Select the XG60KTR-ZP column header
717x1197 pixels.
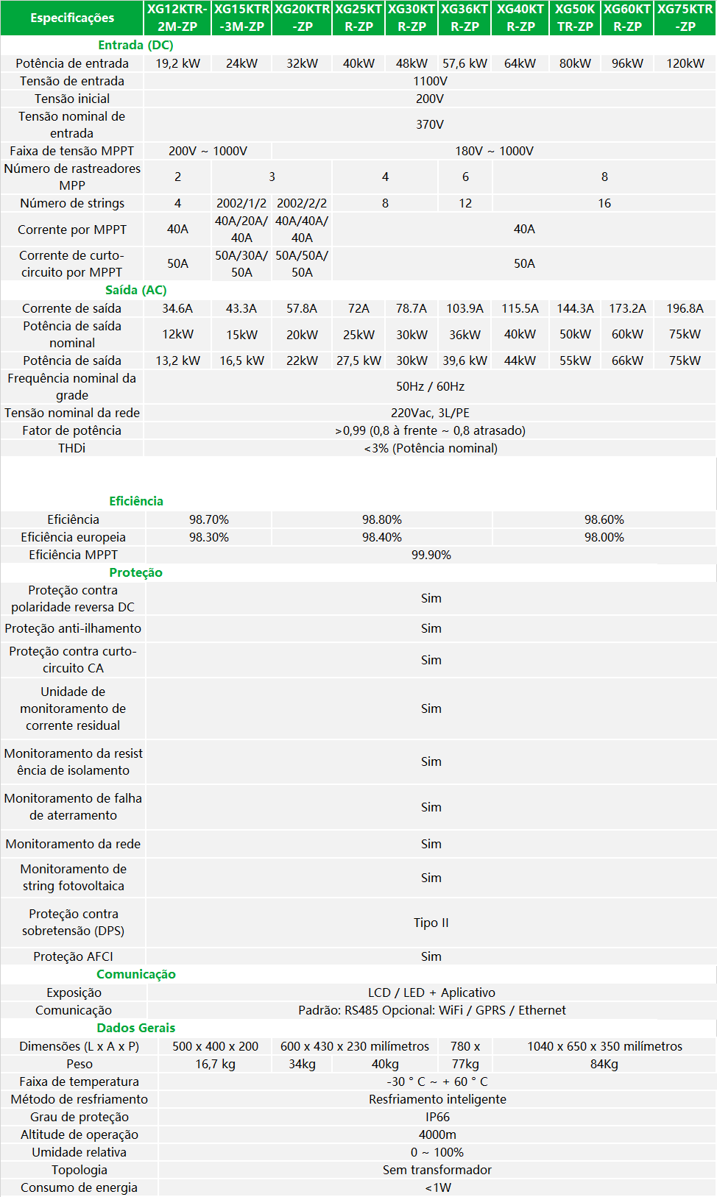pyautogui.click(x=627, y=18)
